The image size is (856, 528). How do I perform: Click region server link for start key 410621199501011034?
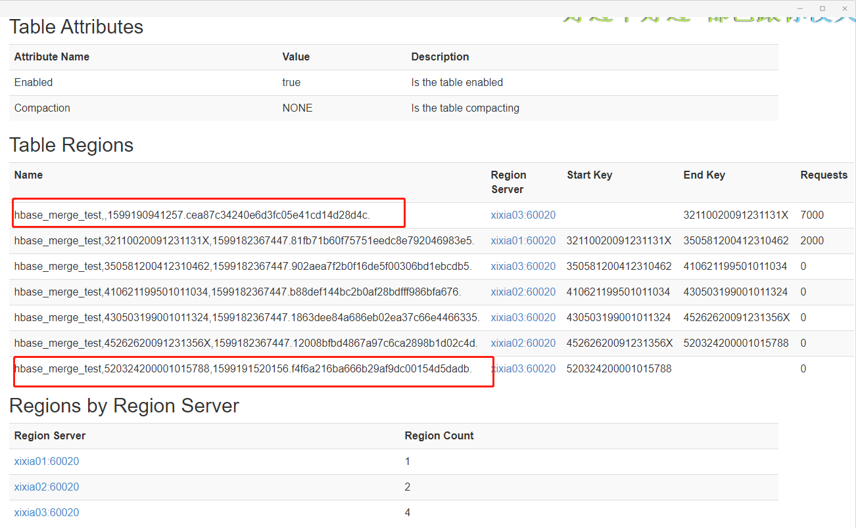[523, 292]
